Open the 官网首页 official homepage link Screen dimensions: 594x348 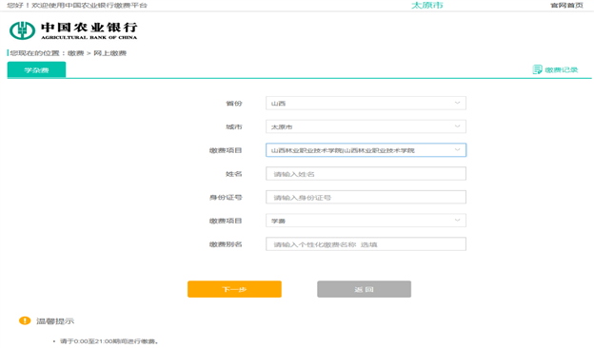[x=566, y=6]
